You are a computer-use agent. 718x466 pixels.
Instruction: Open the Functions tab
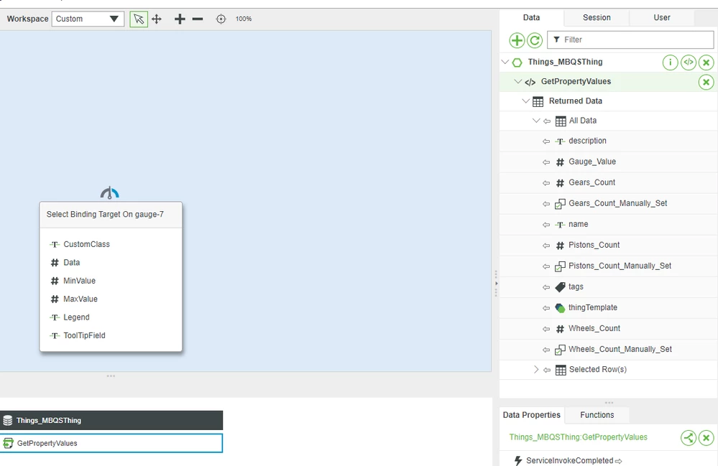[597, 415]
